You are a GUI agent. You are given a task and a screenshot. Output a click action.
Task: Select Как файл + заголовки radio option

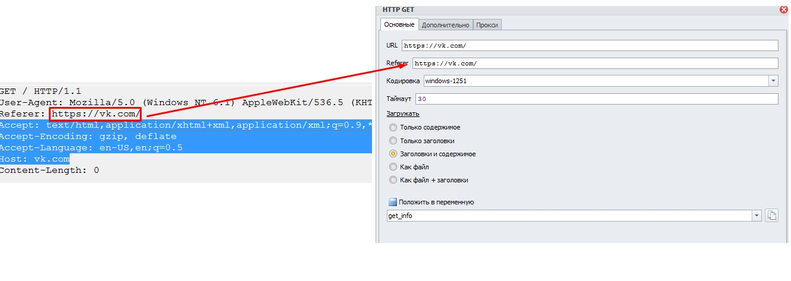pos(393,180)
